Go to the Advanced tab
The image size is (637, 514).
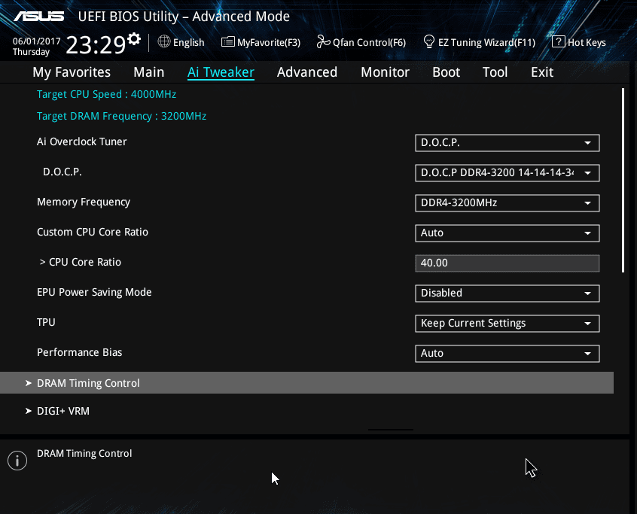(x=307, y=72)
